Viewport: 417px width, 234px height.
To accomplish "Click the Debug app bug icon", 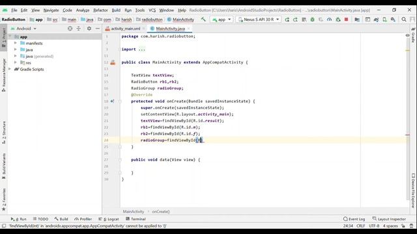I will tap(313, 19).
